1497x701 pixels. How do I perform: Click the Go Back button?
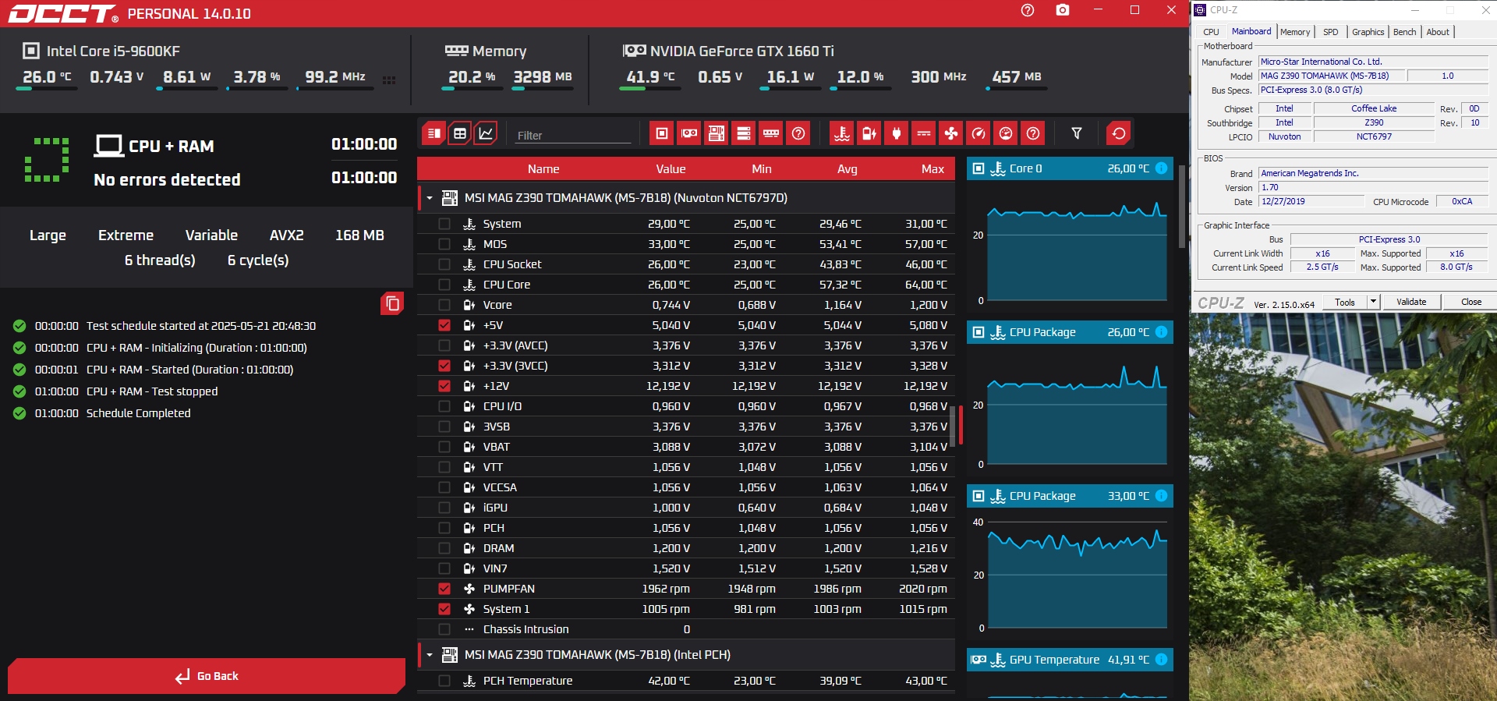207,676
